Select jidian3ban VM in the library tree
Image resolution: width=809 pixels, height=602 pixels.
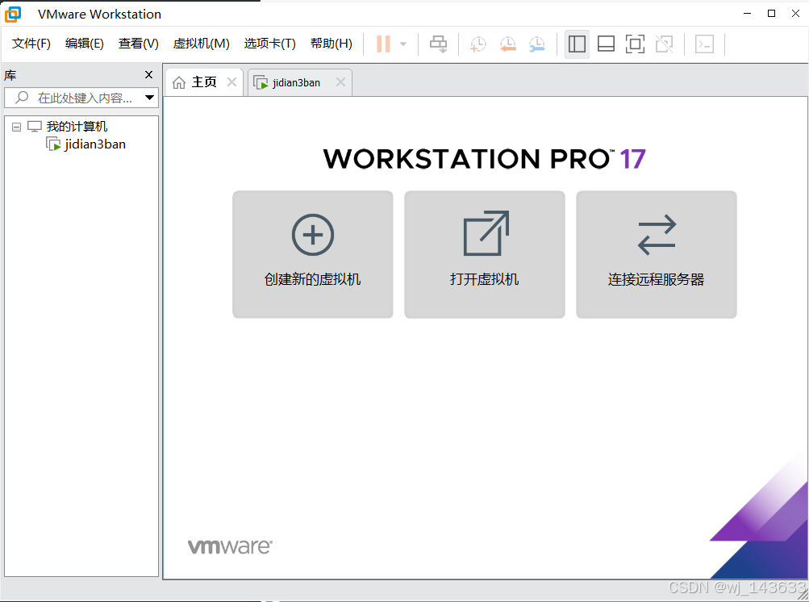tap(95, 144)
